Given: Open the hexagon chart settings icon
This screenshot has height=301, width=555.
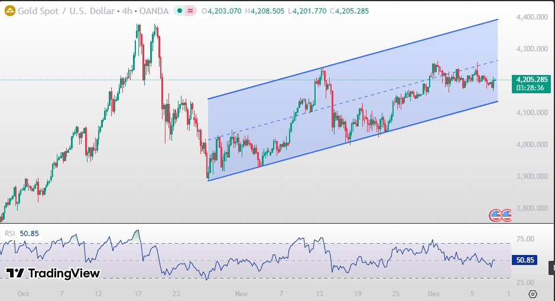Looking at the screenshot, I should 533,294.
